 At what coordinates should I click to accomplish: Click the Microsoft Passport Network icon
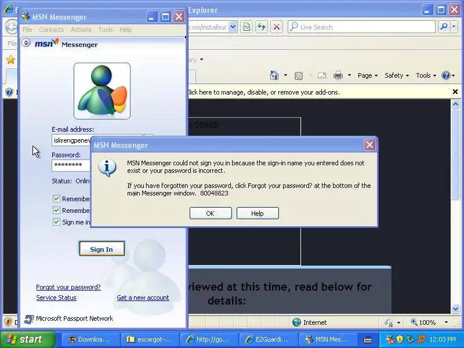tap(28, 319)
